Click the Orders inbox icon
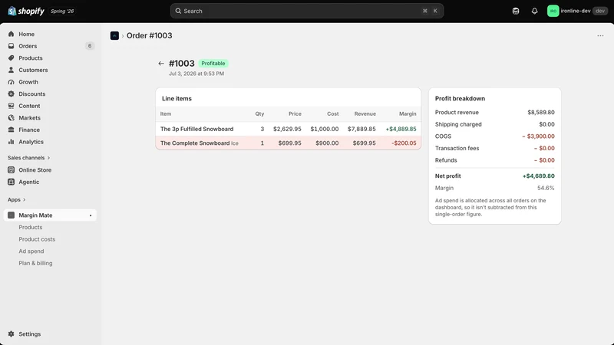 point(11,46)
